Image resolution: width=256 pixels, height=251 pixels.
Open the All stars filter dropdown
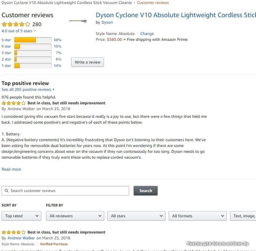click(x=136, y=216)
